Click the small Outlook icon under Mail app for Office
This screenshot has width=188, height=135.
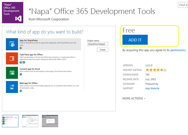click(21, 91)
